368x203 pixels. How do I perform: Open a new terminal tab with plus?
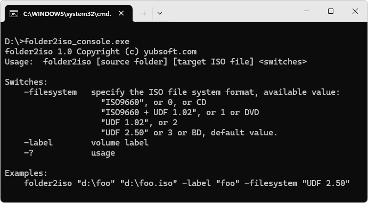[144, 13]
